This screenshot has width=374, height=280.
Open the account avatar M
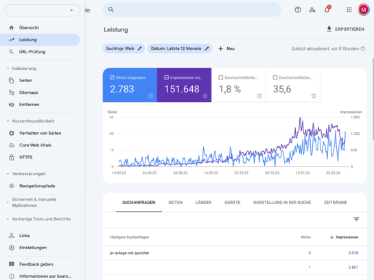(x=364, y=10)
